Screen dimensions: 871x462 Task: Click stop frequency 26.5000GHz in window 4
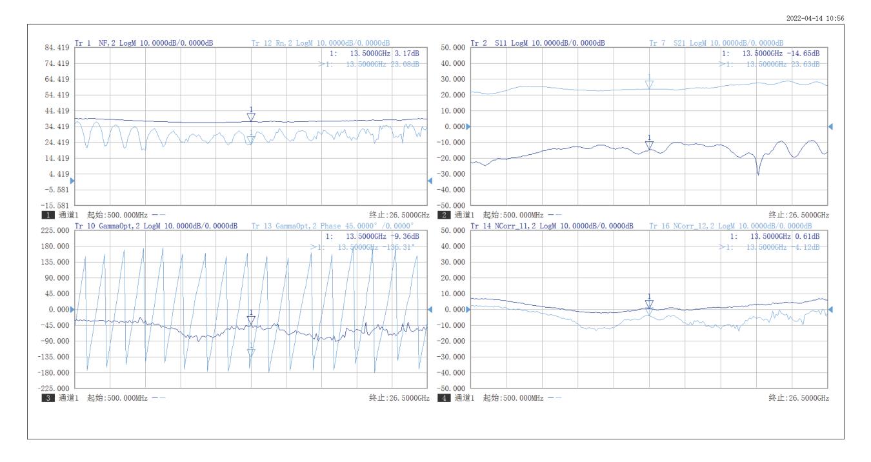[799, 398]
